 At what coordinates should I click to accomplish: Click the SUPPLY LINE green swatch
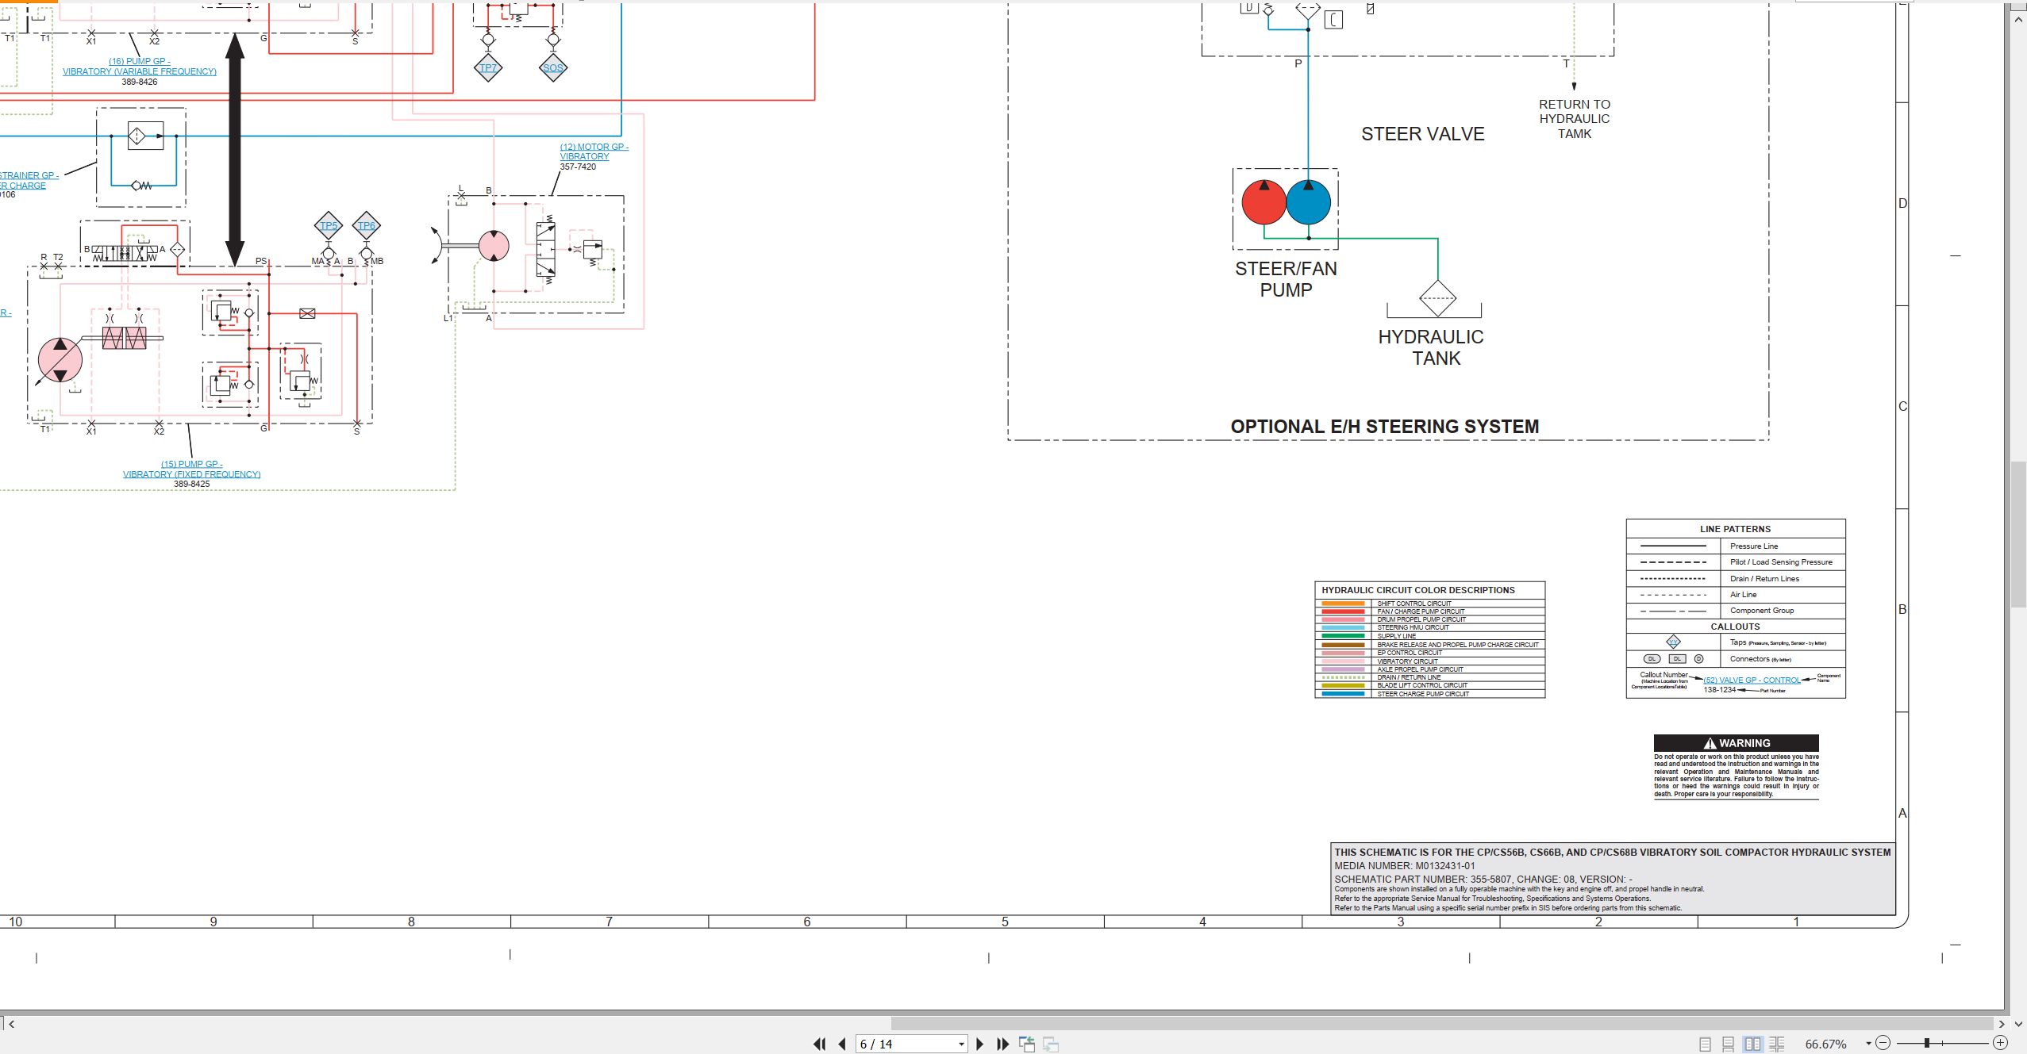tap(1343, 636)
